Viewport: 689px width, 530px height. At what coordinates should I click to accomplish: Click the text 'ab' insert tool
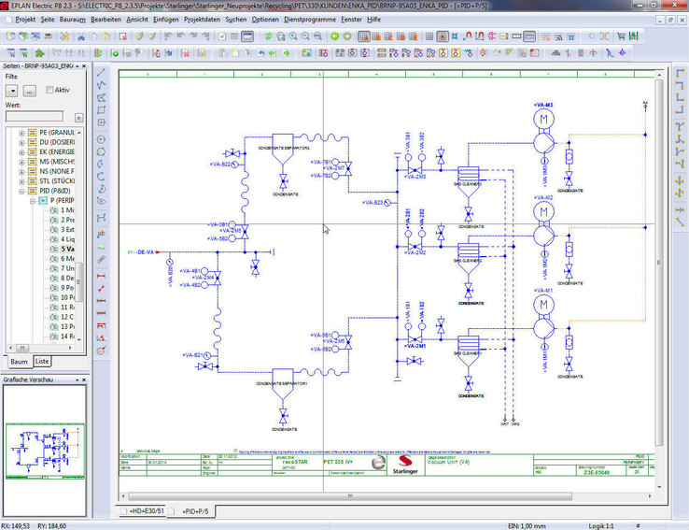[x=102, y=233]
